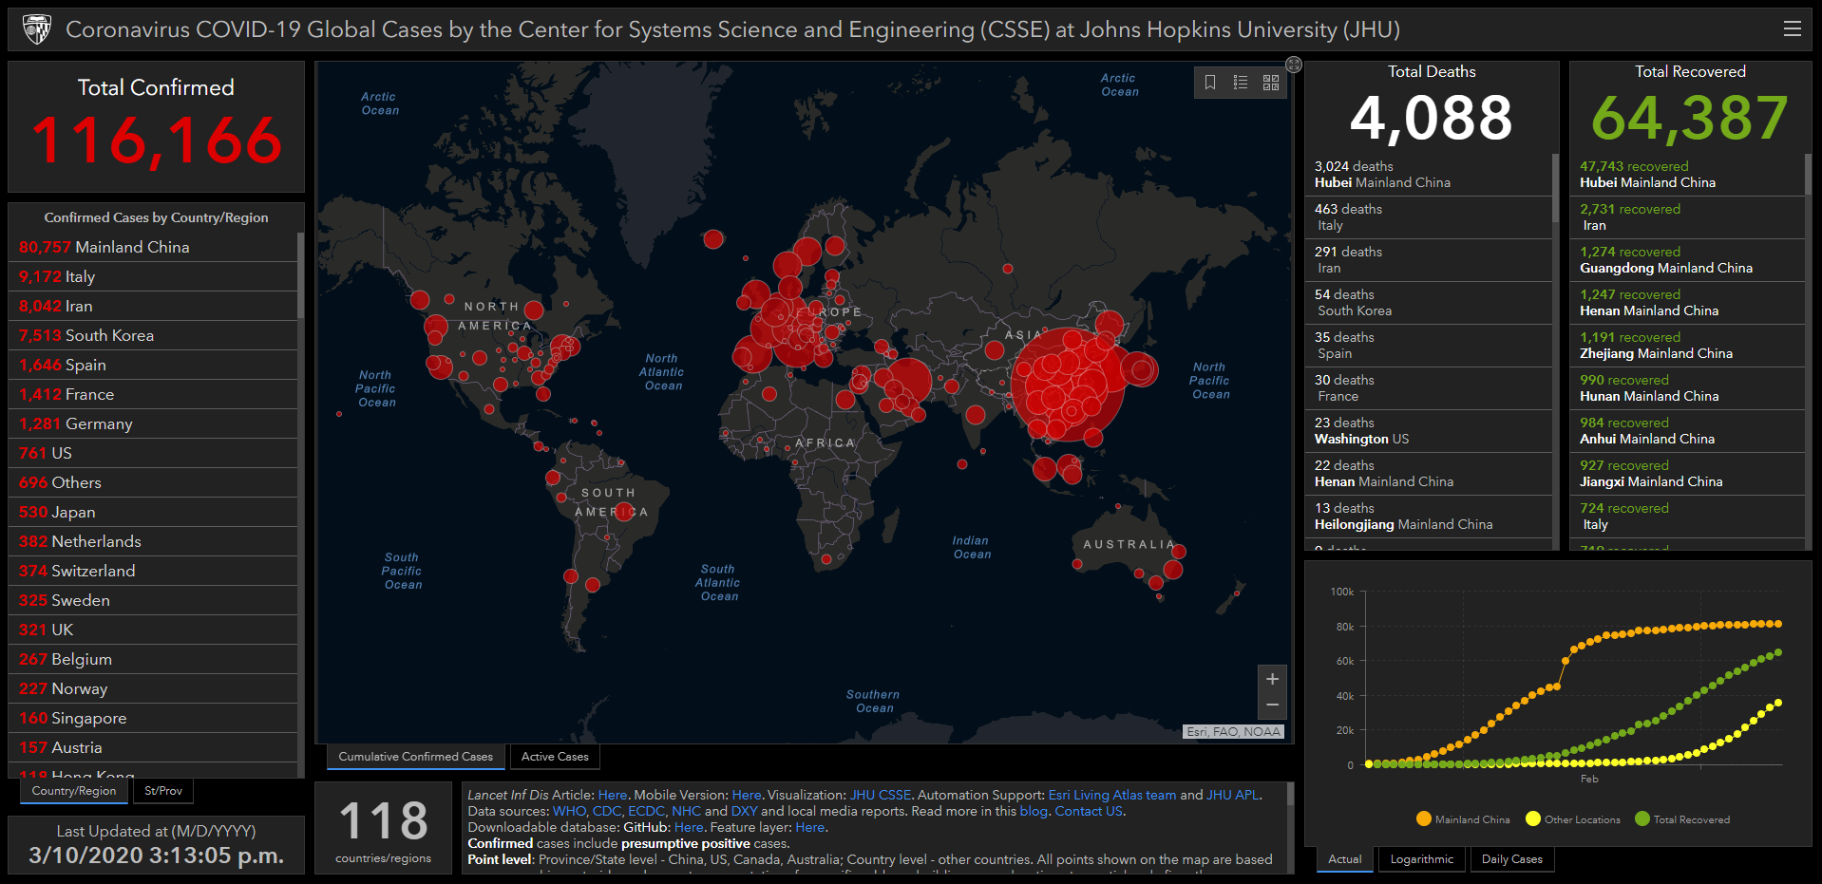
Task: Toggle the Total Recovered chart series
Action: [x=1681, y=819]
